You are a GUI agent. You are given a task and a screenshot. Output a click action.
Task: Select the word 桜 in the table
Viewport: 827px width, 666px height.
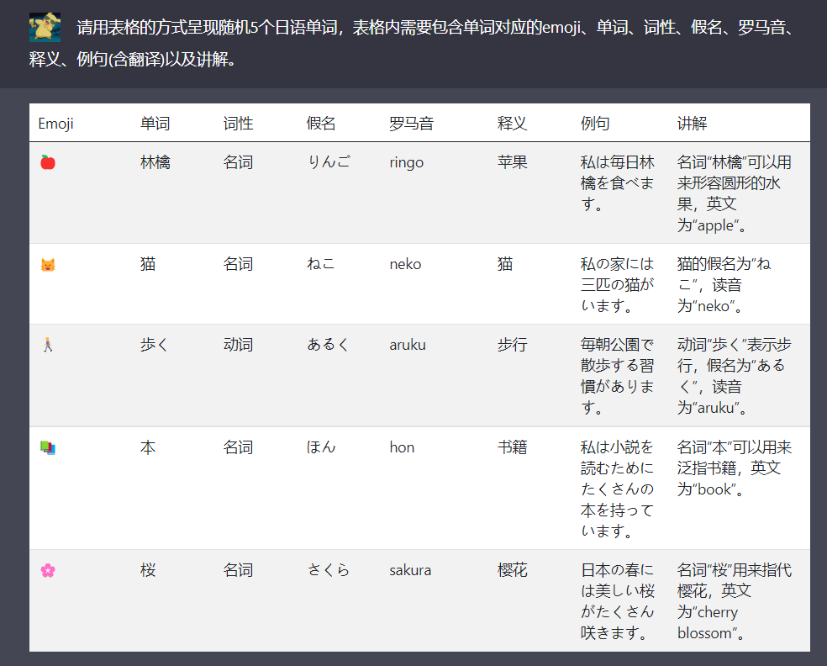pos(148,570)
